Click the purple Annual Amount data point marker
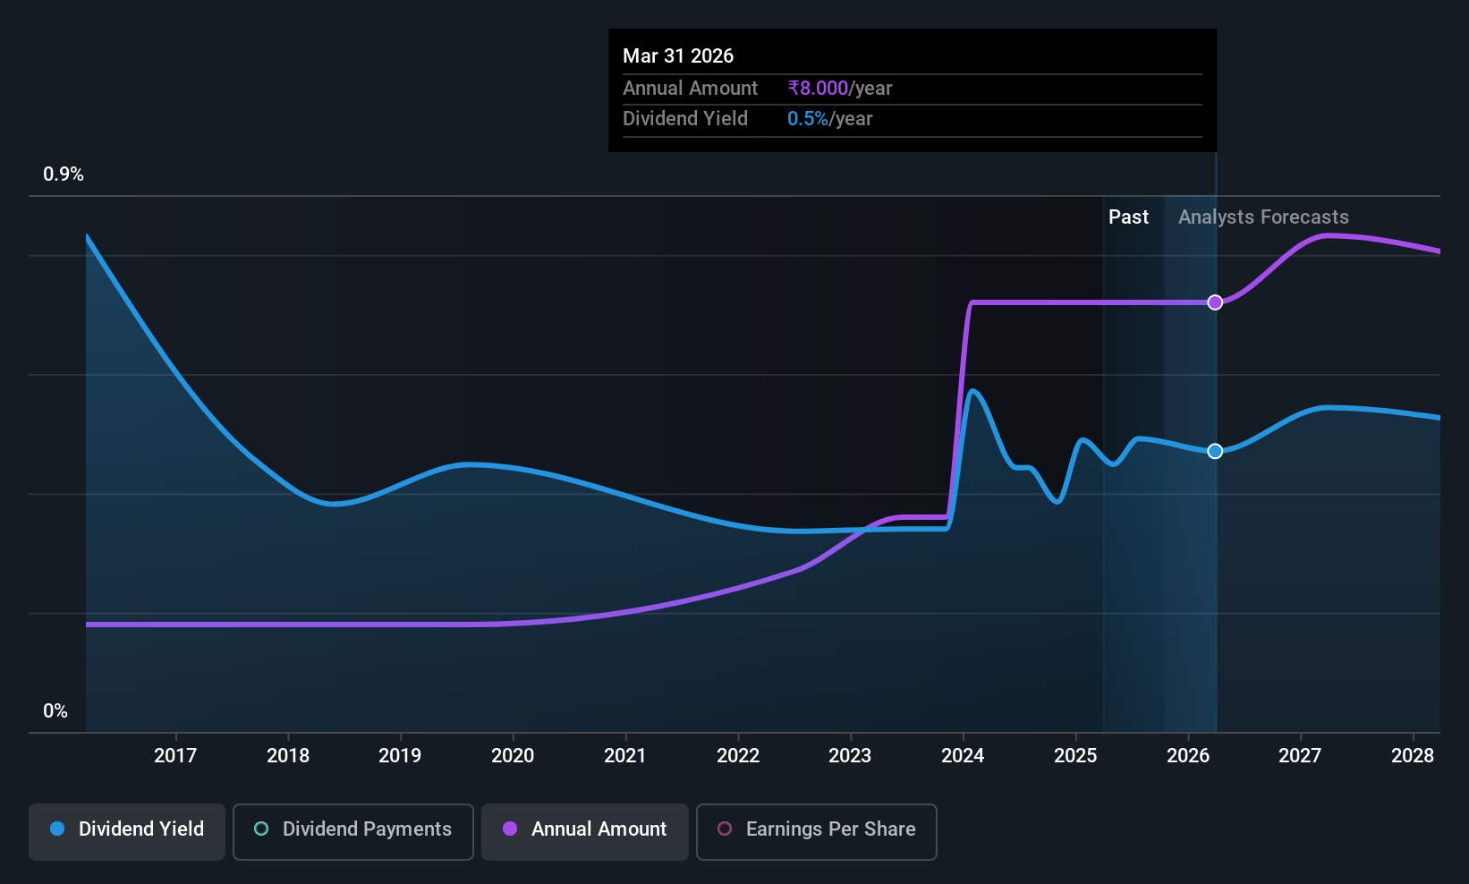1469x884 pixels. [1215, 302]
